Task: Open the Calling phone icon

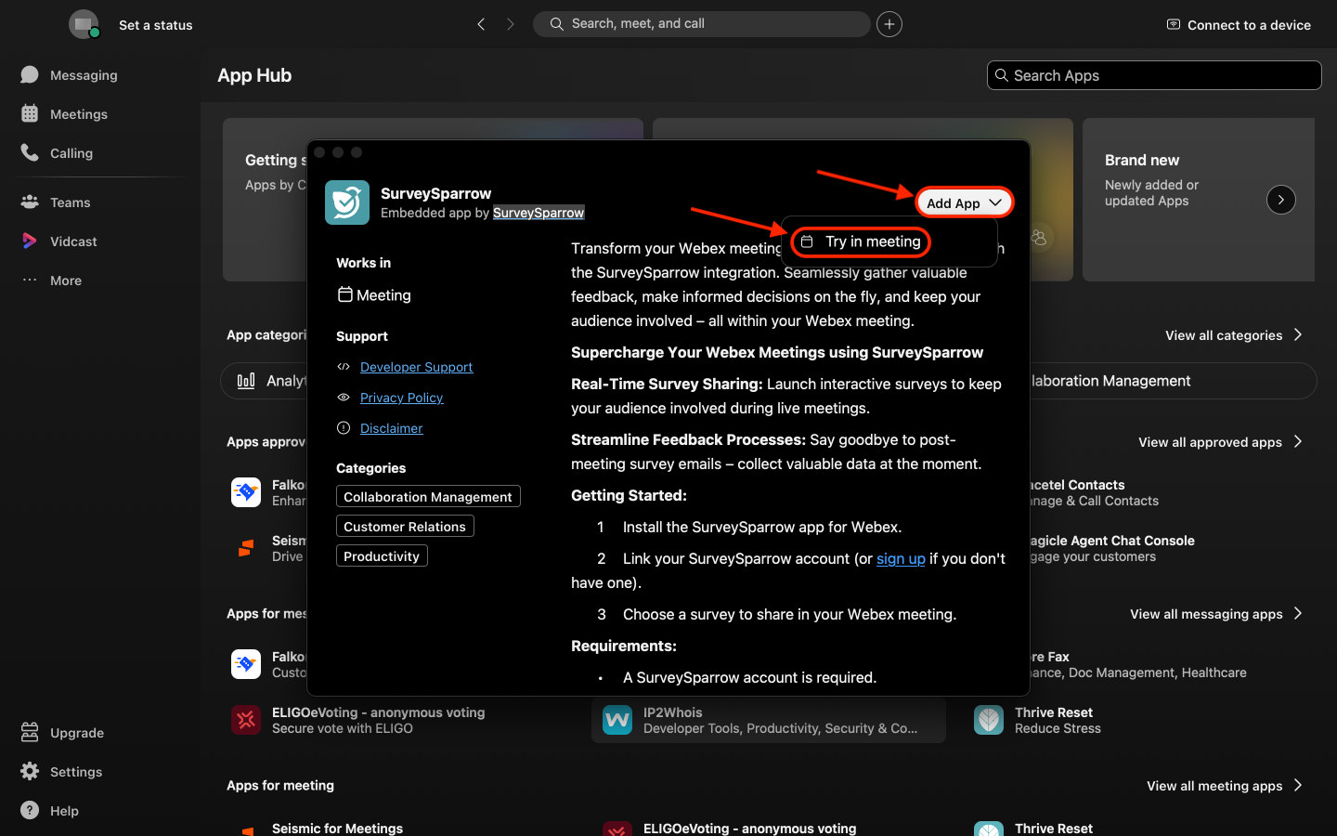Action: point(30,153)
